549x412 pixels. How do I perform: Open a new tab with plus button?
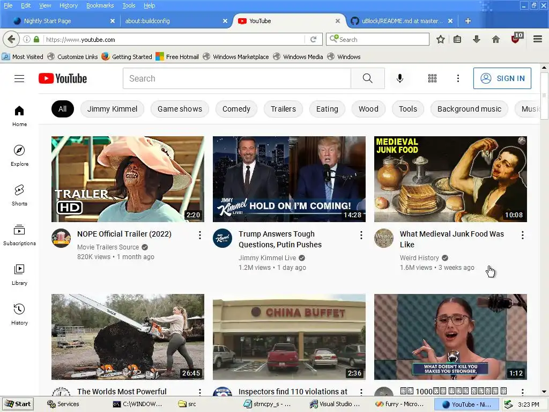(468, 21)
